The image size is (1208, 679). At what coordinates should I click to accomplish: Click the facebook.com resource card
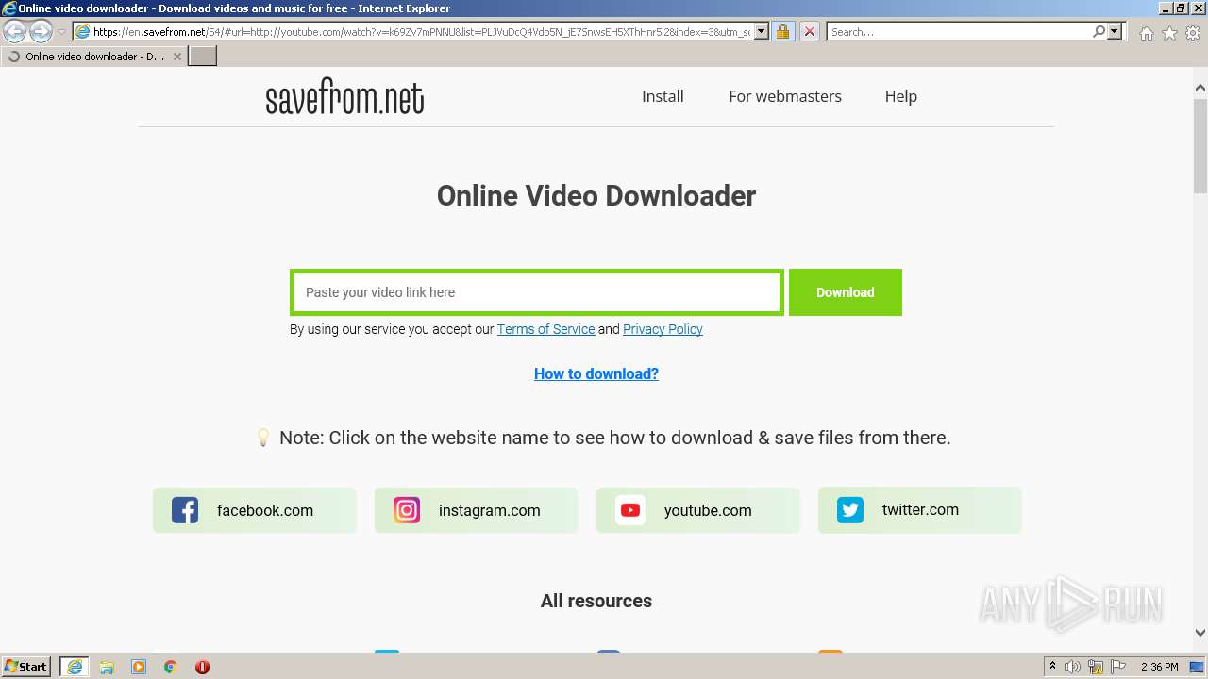pyautogui.click(x=255, y=510)
